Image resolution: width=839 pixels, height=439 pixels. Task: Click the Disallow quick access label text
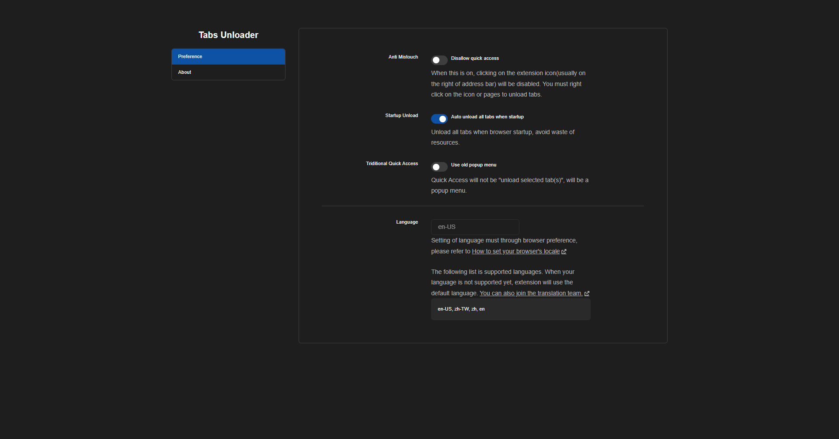(x=475, y=59)
